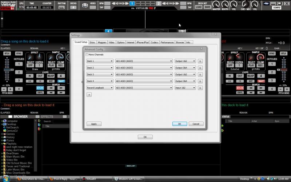Select deck 1 indicator in top bar

coord(132,4)
